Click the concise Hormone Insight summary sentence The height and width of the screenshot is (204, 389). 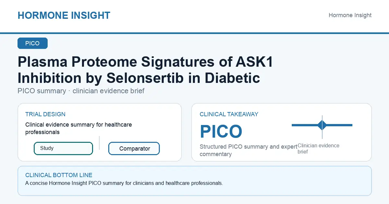124,183
